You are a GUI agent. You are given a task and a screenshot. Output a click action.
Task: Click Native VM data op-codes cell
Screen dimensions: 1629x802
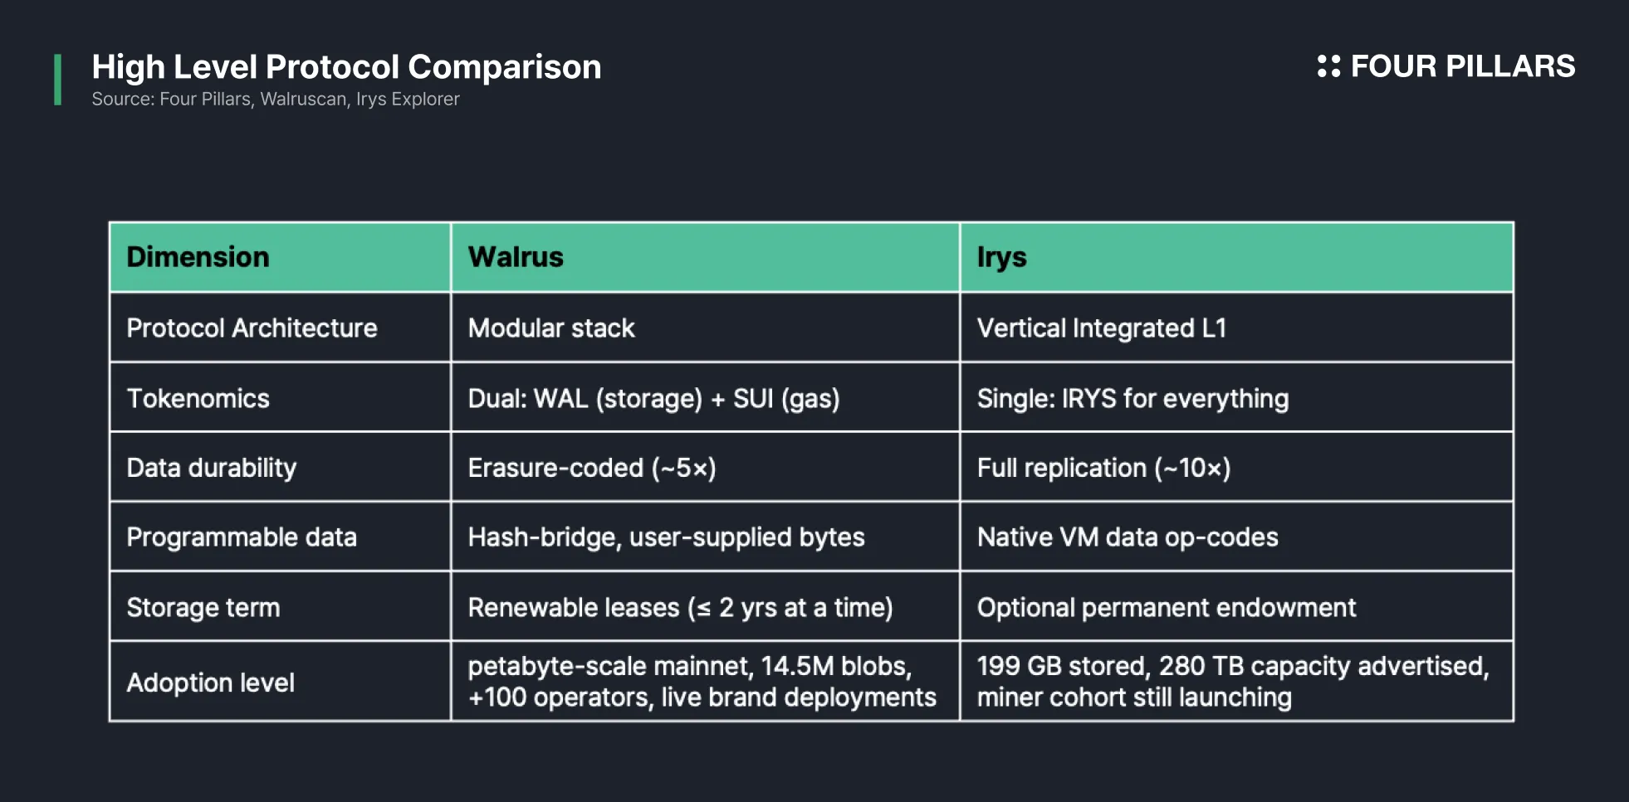(1236, 537)
